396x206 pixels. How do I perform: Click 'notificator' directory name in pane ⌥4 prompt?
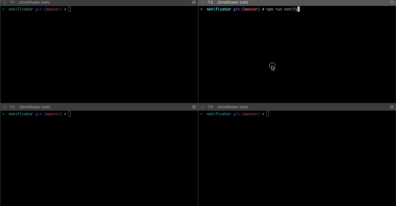[x=219, y=114]
